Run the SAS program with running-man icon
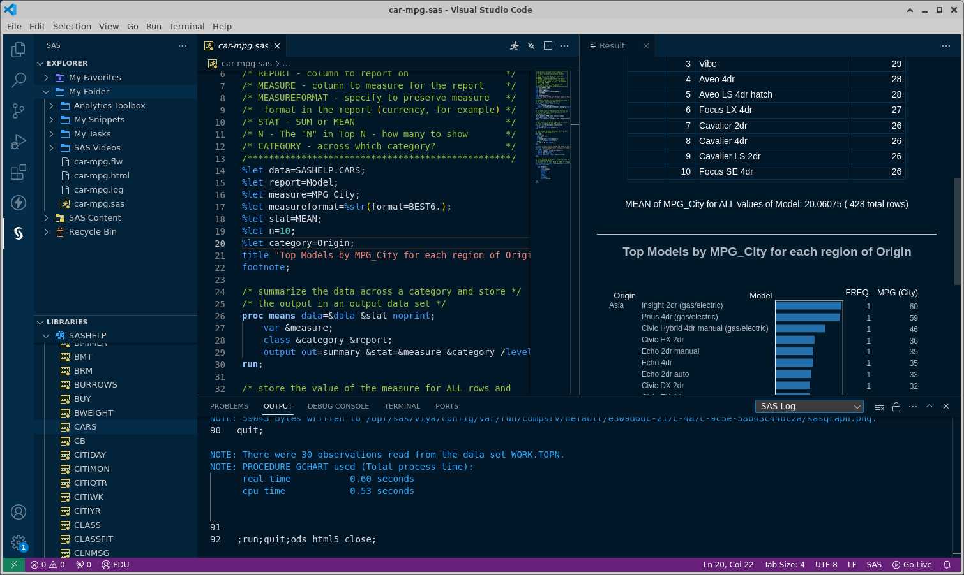This screenshot has width=964, height=575. tap(515, 46)
